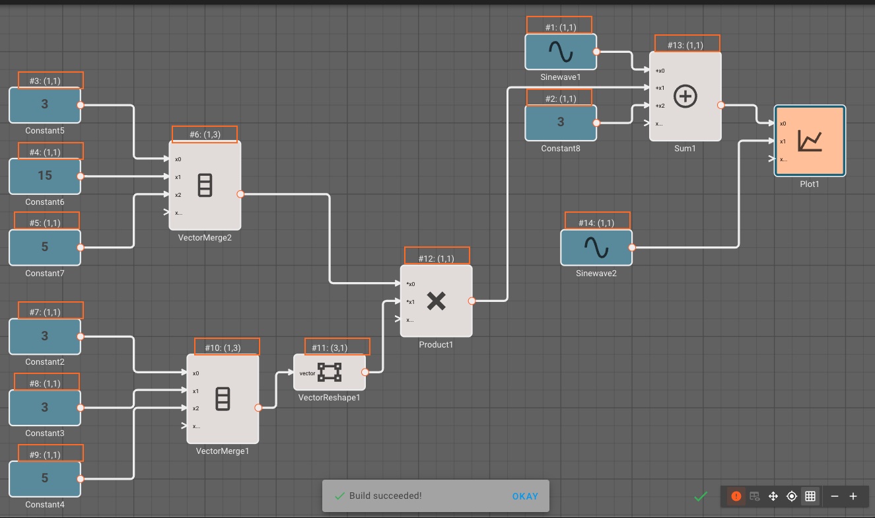Select the Constant8 block

(x=561, y=122)
